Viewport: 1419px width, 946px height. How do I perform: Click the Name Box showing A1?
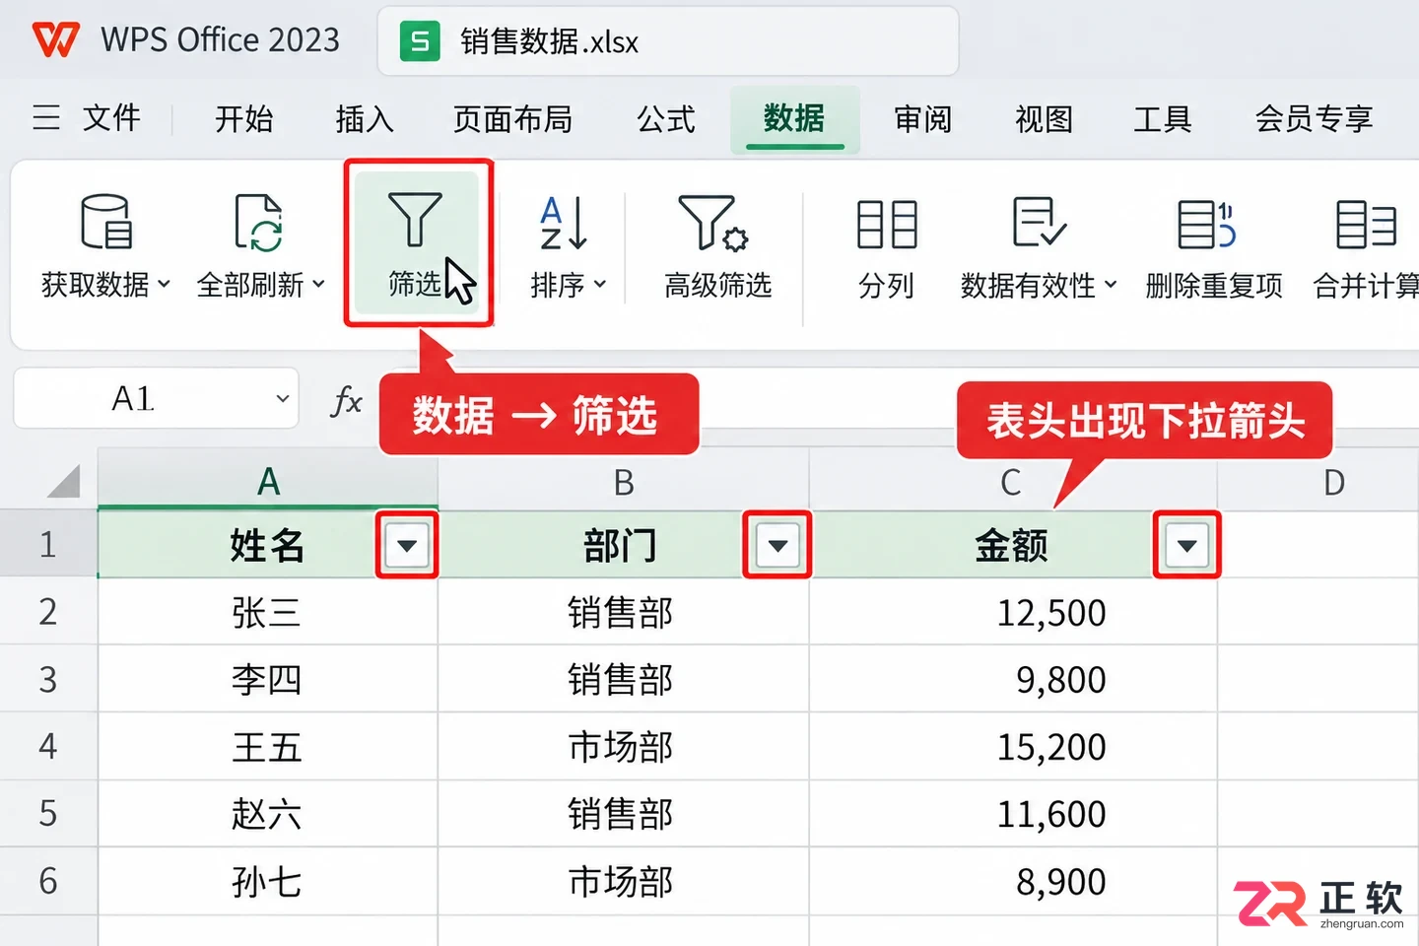(156, 398)
